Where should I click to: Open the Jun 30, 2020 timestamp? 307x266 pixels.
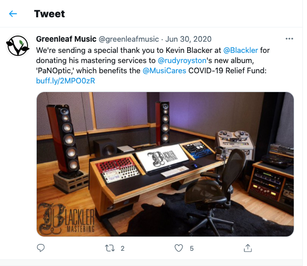(188, 39)
